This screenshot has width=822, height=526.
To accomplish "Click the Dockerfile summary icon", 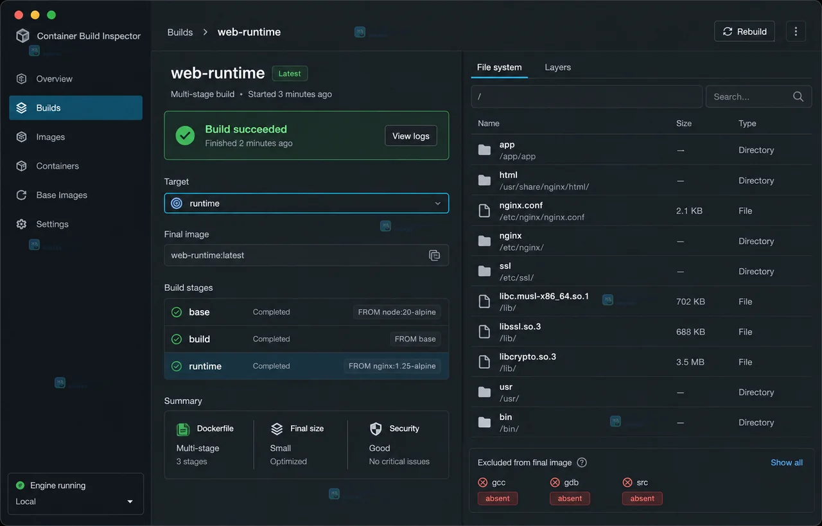I will [183, 429].
